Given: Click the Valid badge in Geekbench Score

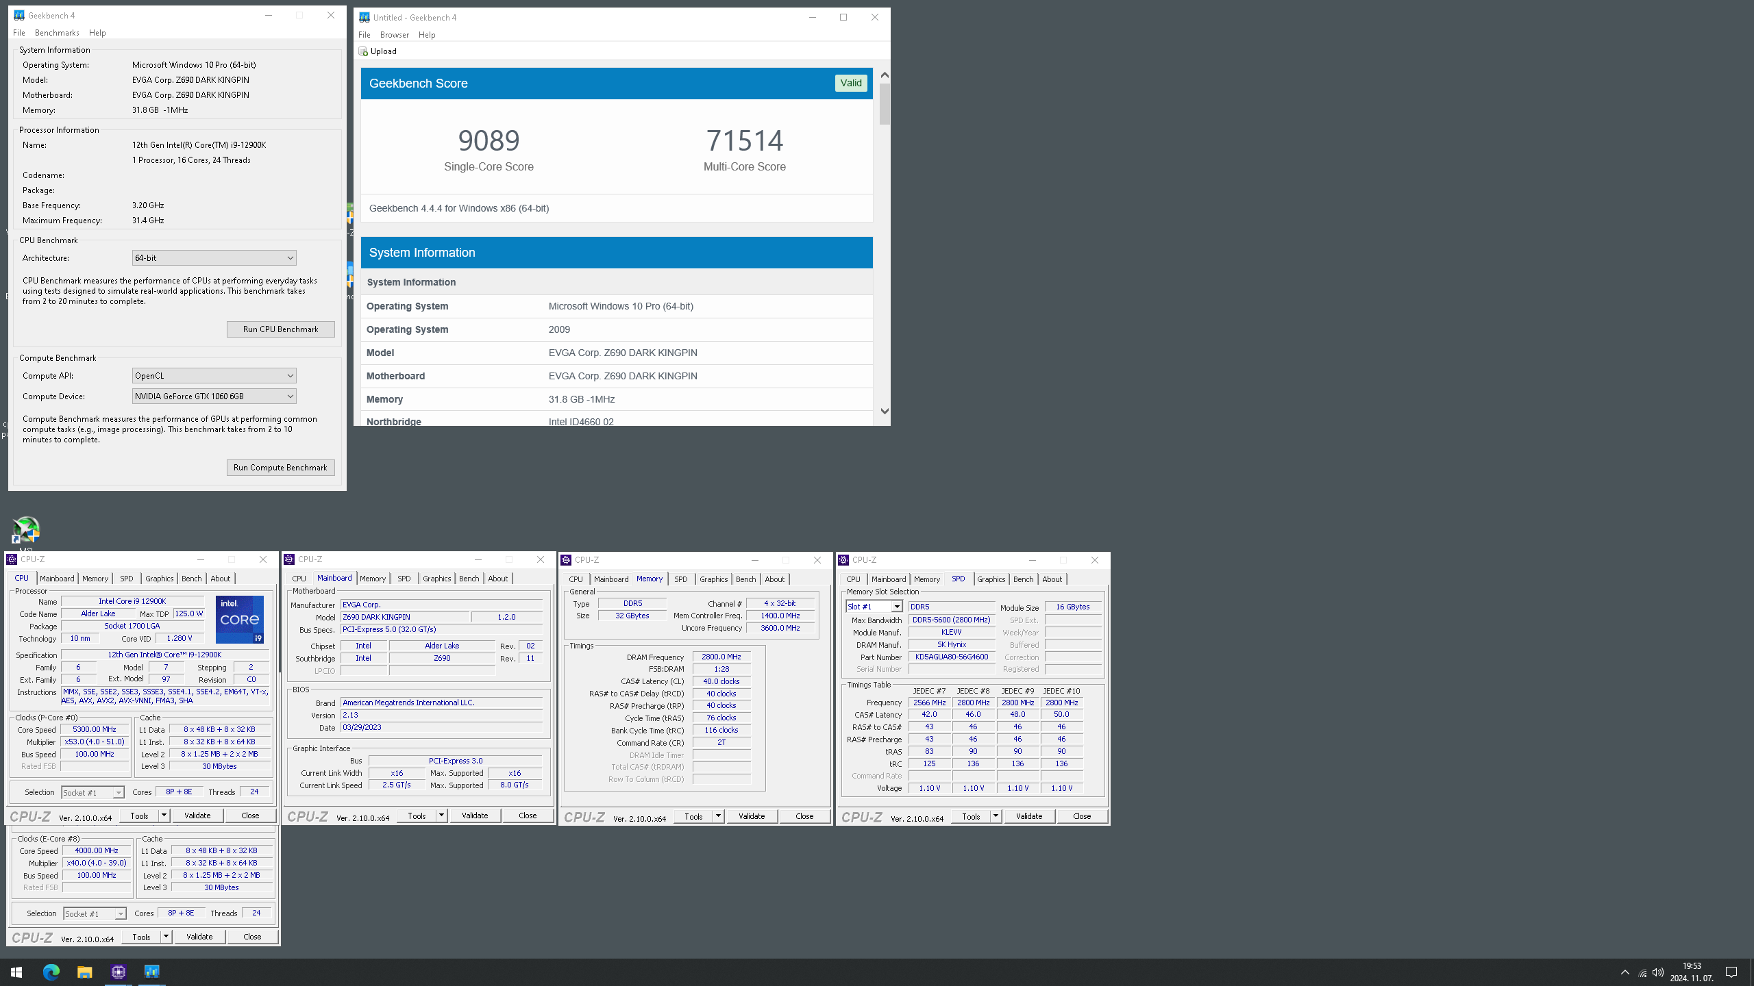Looking at the screenshot, I should point(851,83).
